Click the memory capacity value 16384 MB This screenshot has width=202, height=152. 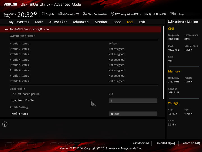tap(174, 93)
